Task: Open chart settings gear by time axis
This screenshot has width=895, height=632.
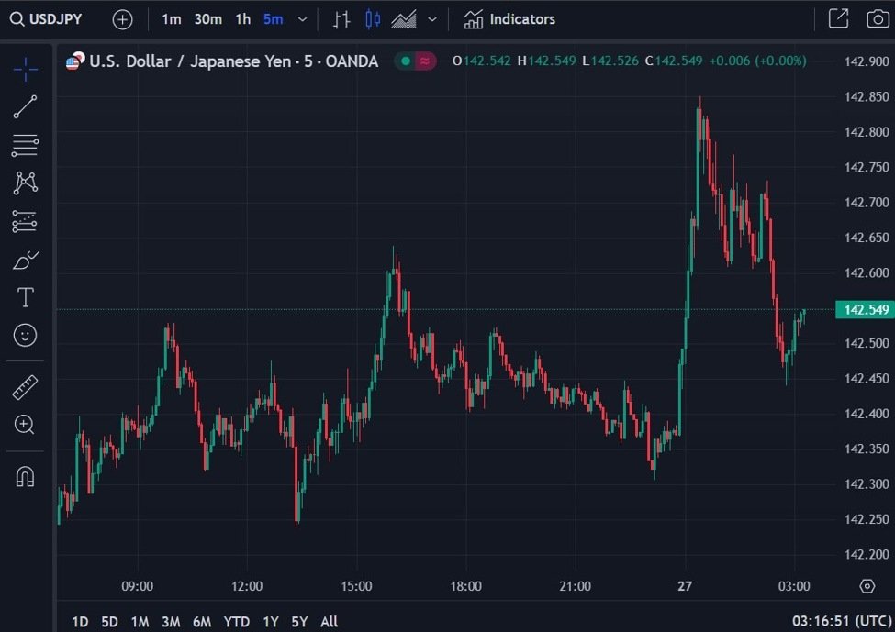Action: point(867,586)
